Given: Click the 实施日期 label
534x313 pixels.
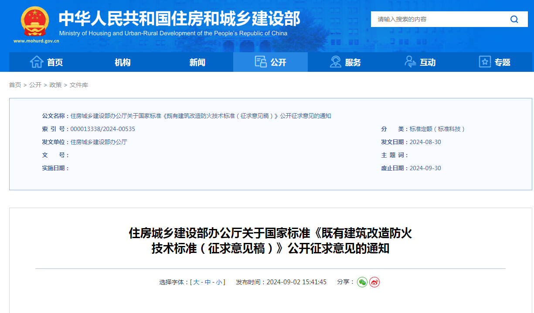Looking at the screenshot, I should [56, 168].
